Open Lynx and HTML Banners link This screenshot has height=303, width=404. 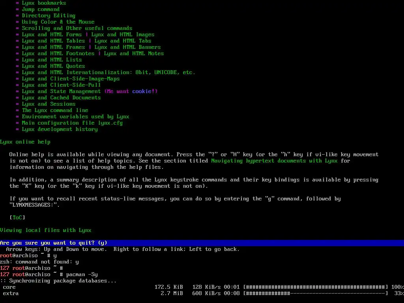[127, 47]
